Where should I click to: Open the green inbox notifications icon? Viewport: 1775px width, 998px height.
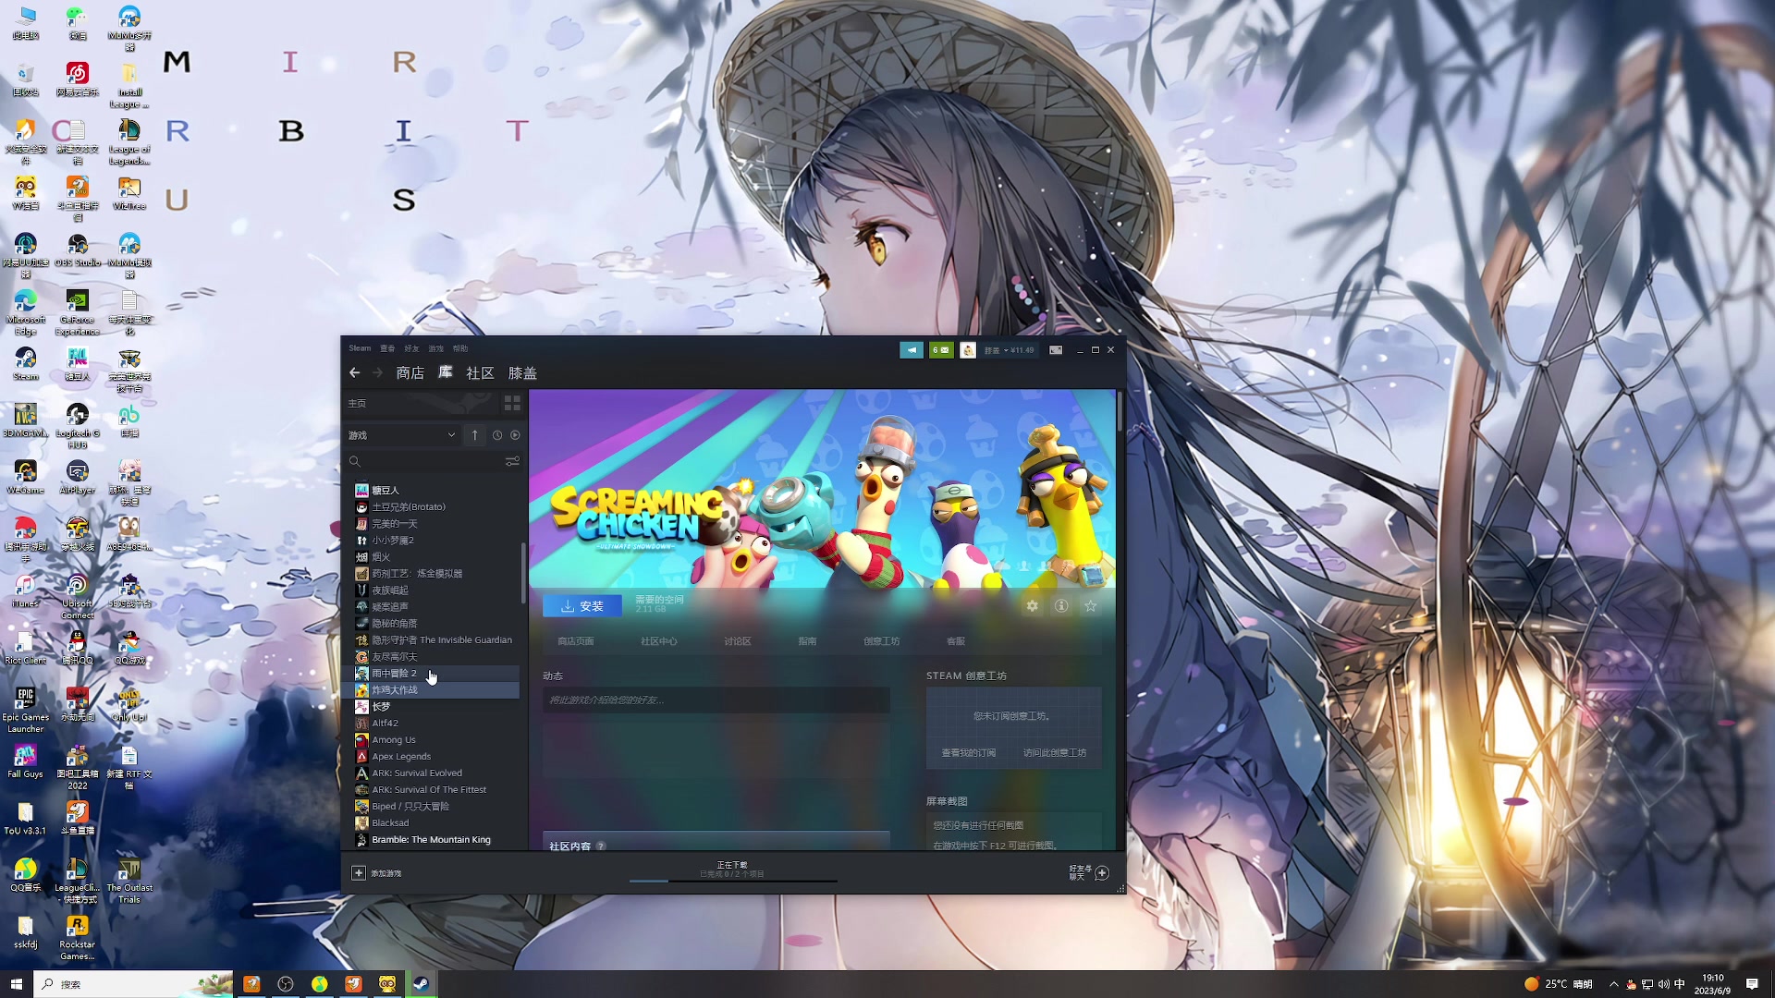click(941, 350)
